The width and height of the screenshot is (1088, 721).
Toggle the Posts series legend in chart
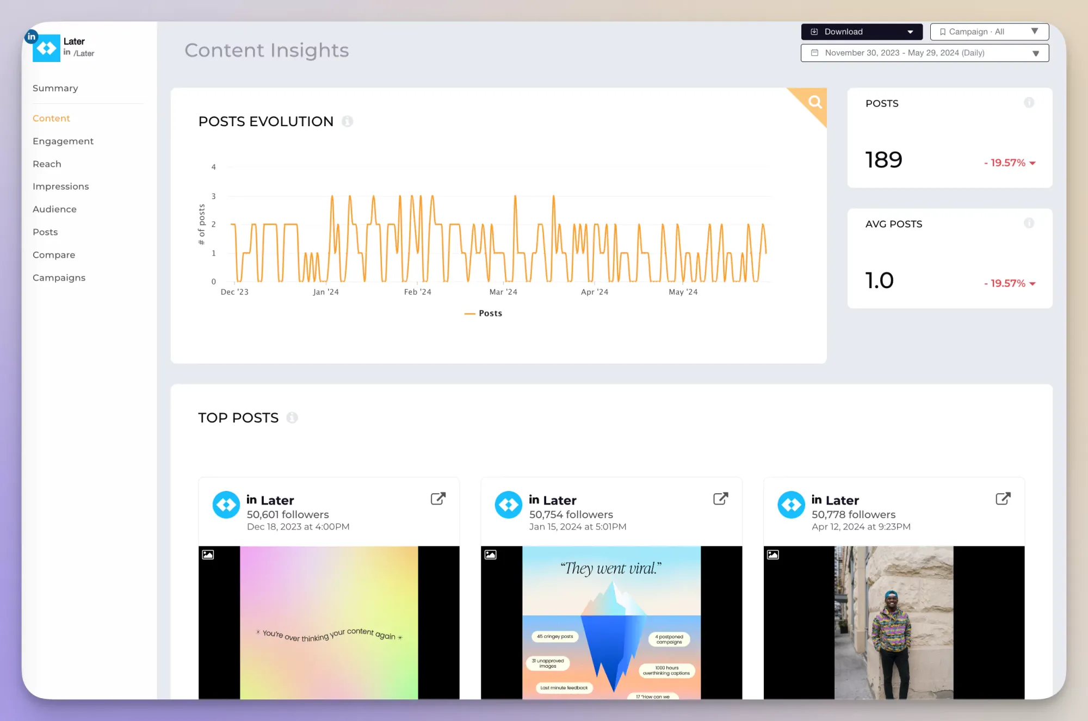pyautogui.click(x=483, y=314)
